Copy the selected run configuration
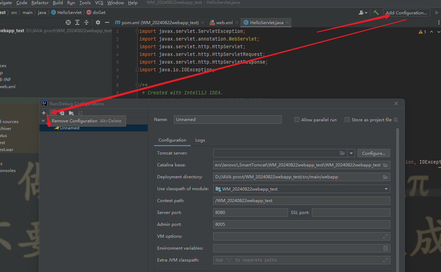The width and height of the screenshot is (441, 272). coord(62,113)
